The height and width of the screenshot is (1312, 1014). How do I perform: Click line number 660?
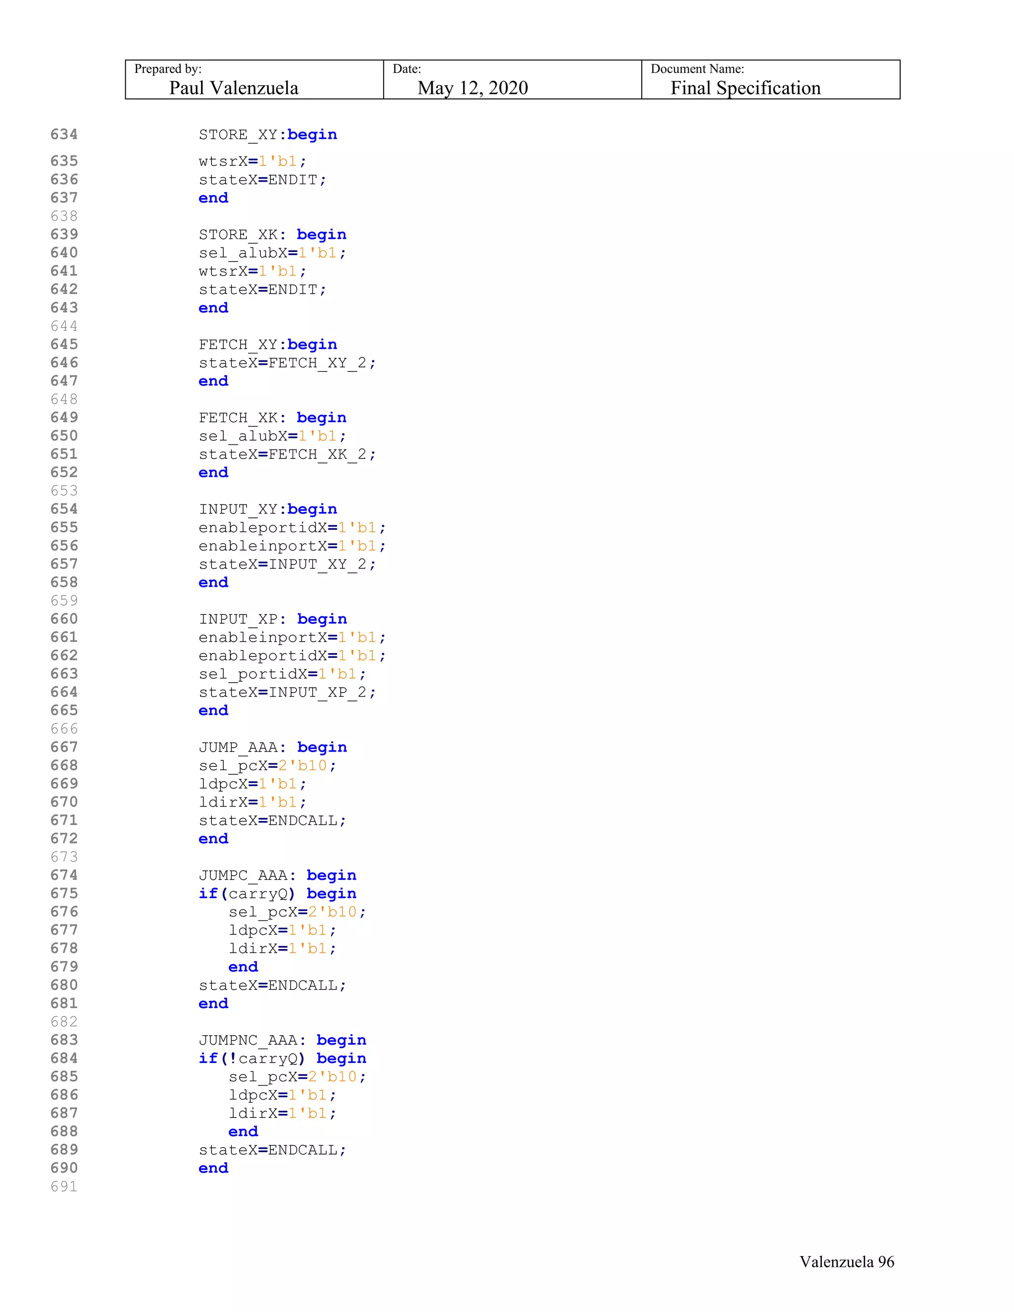pos(64,619)
